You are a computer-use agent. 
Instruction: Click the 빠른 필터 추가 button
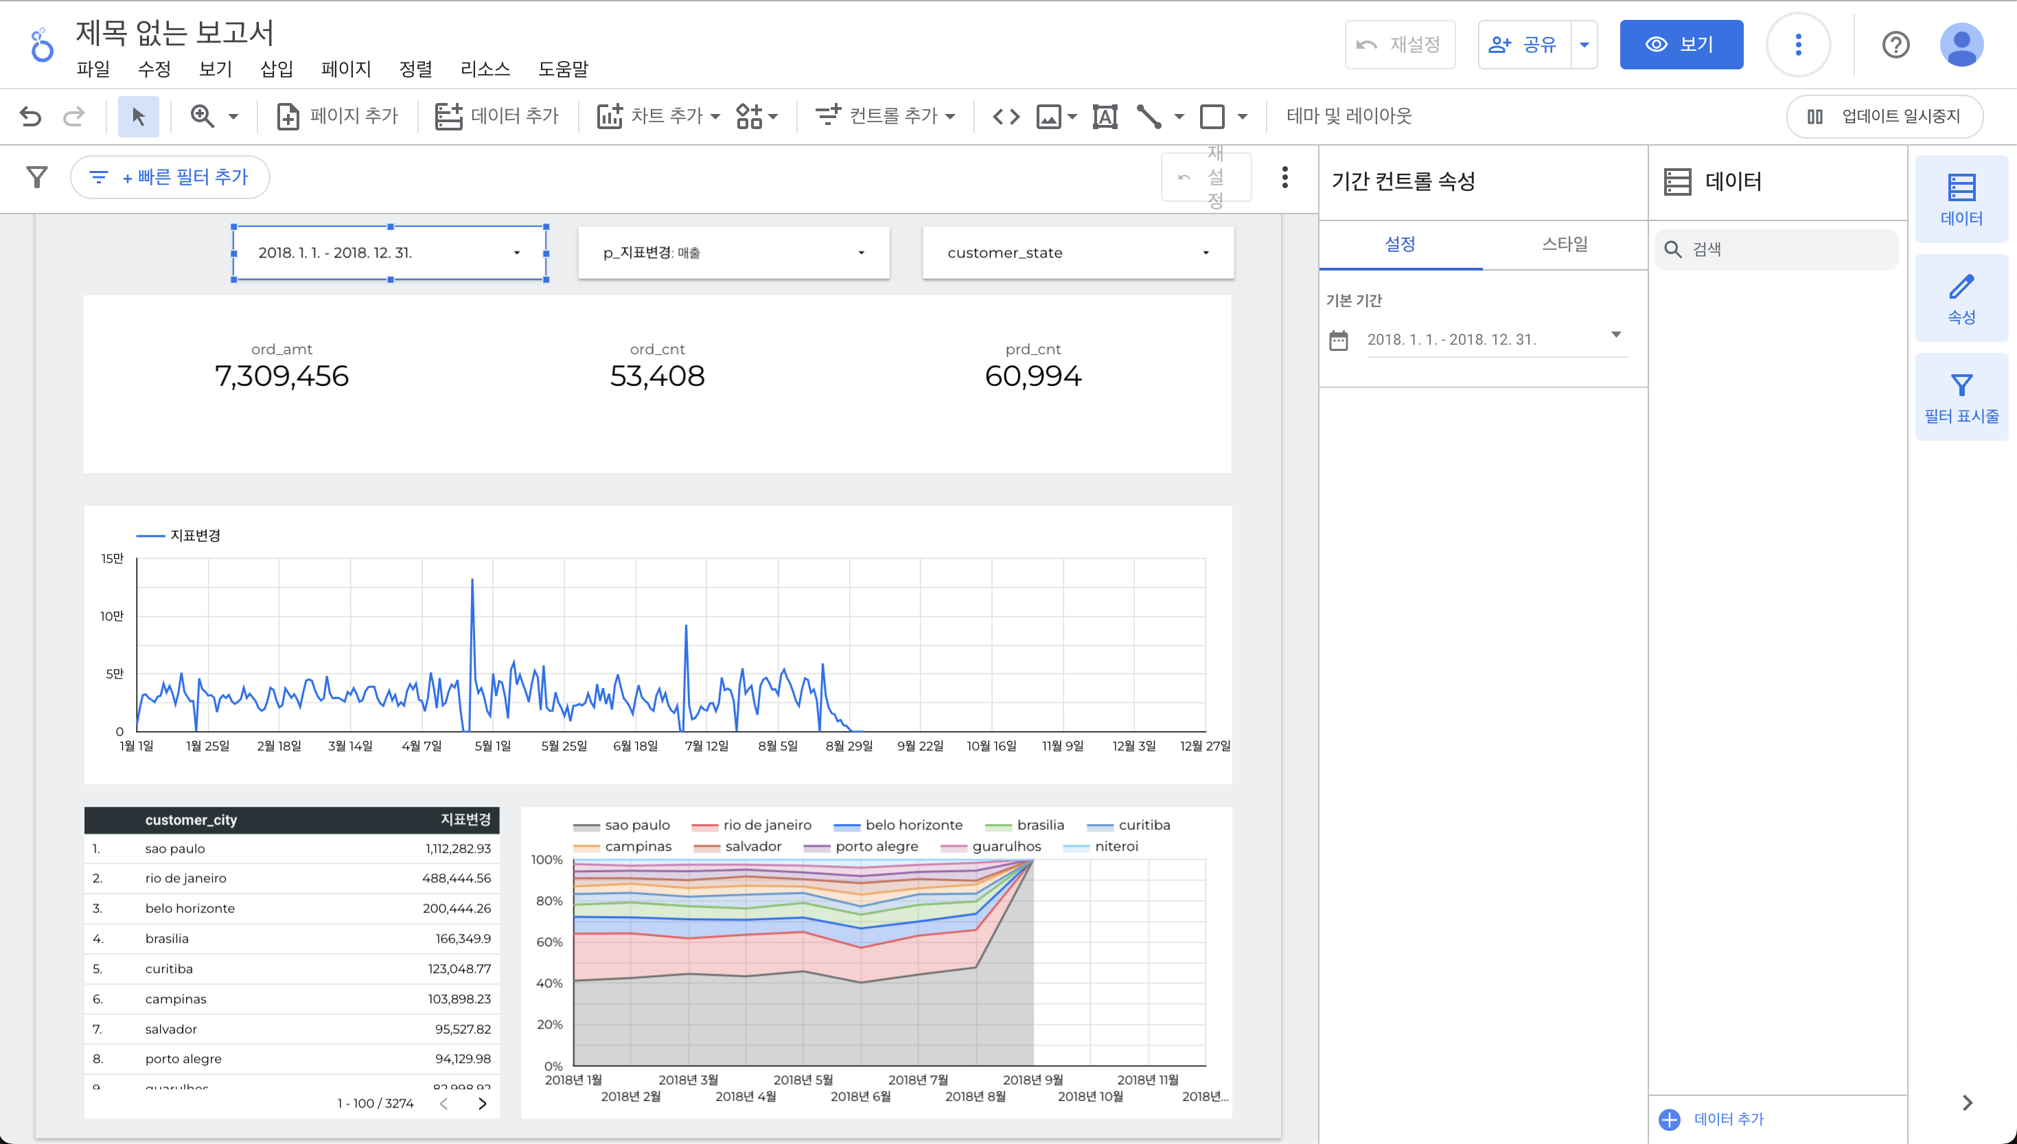tap(170, 176)
